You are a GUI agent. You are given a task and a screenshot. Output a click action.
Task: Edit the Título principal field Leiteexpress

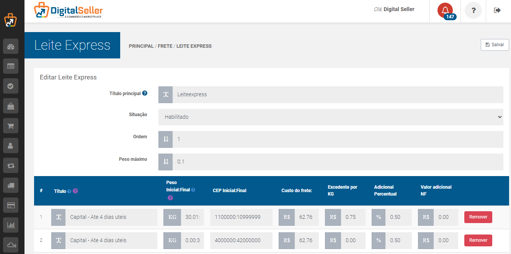coord(338,95)
